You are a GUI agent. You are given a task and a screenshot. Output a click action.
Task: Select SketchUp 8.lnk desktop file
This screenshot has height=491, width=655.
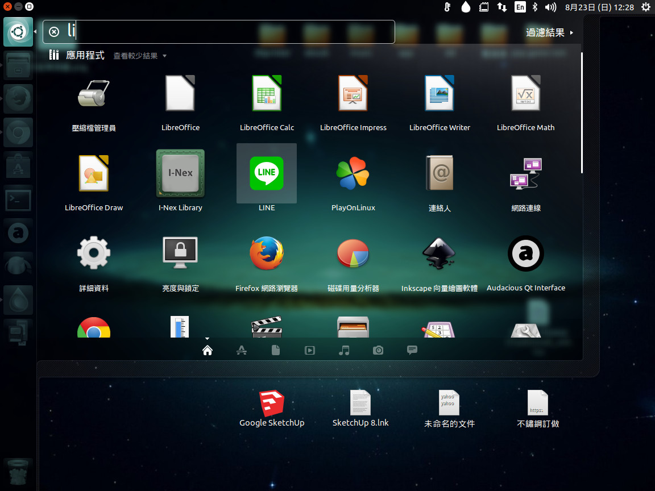click(x=360, y=409)
